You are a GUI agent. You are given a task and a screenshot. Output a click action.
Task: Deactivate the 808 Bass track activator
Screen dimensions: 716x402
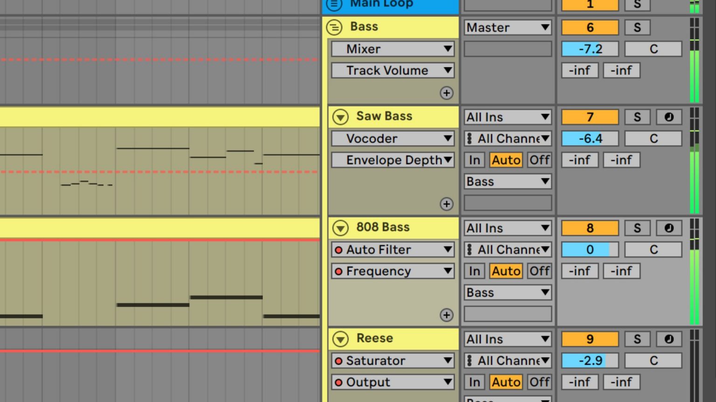pyautogui.click(x=589, y=228)
